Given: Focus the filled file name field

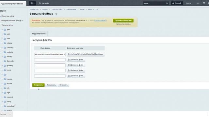Looking at the screenshot, I should pyautogui.click(x=50, y=54).
